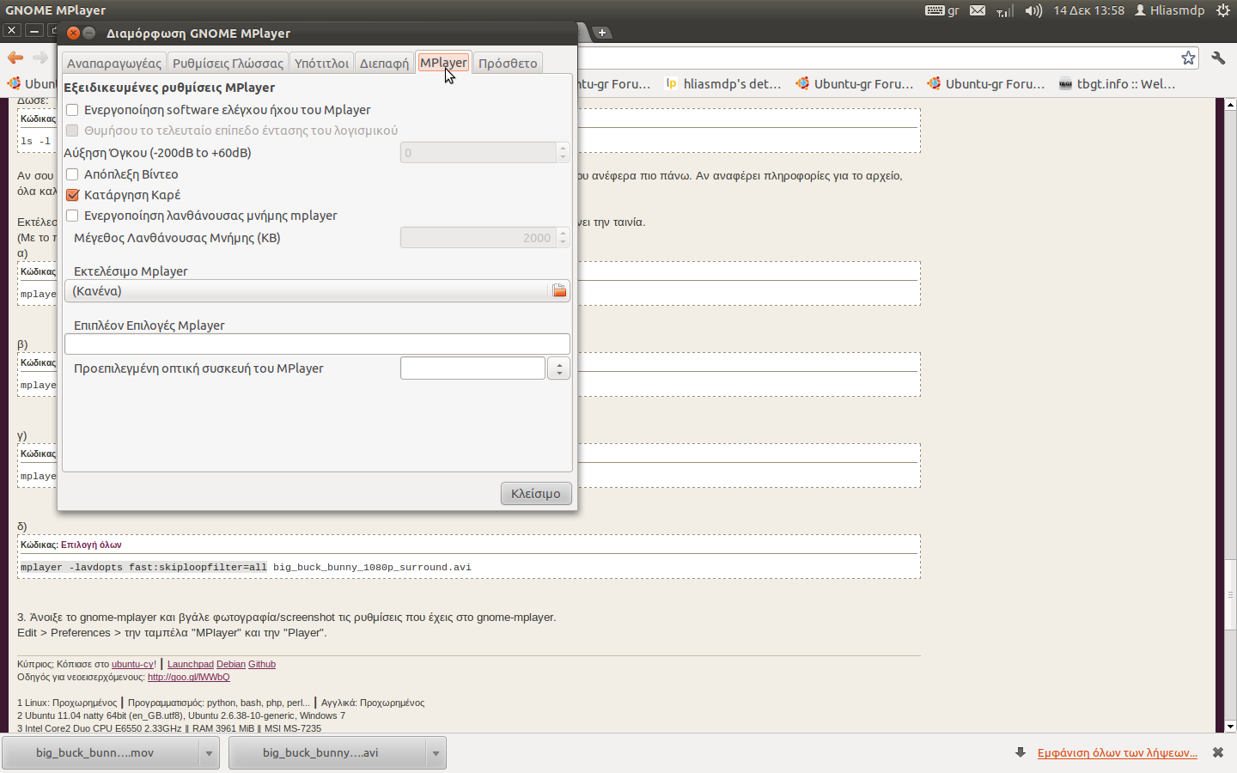Go back in the browser
This screenshot has width=1237, height=773.
coord(15,58)
